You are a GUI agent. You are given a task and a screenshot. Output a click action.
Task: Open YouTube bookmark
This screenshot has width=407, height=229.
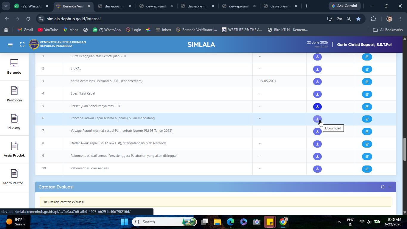coord(48,30)
